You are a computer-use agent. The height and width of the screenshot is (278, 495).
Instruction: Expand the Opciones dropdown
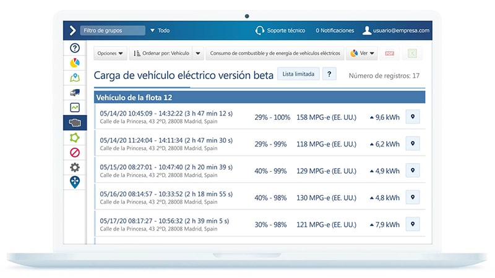click(111, 54)
